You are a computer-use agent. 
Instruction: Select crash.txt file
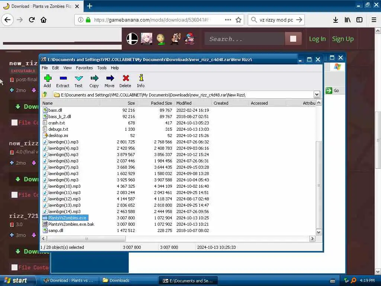(57, 123)
